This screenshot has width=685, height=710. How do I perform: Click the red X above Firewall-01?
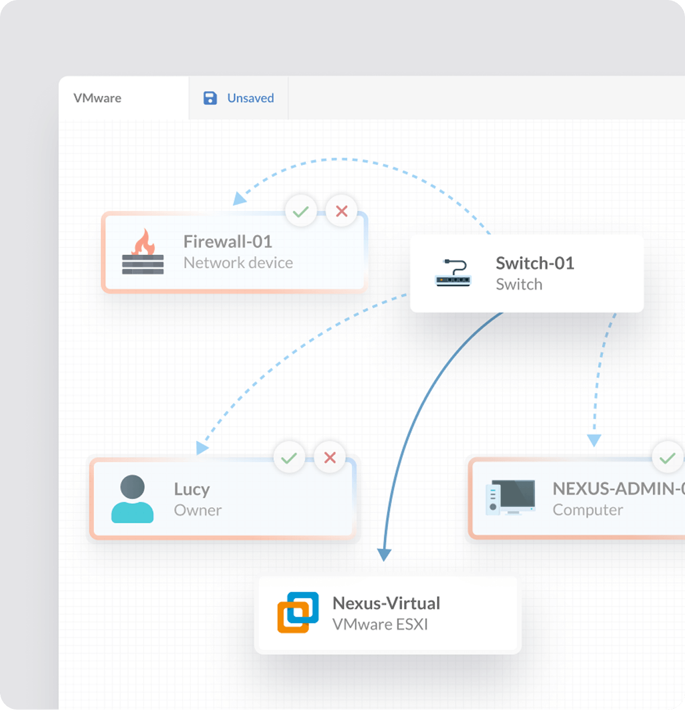pyautogui.click(x=341, y=211)
